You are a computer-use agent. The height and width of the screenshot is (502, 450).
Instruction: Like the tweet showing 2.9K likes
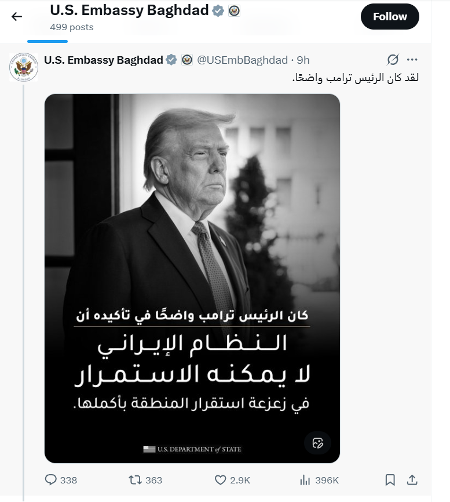point(220,480)
